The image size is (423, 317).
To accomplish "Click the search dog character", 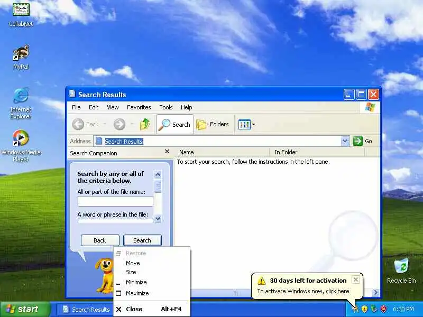I will point(105,275).
